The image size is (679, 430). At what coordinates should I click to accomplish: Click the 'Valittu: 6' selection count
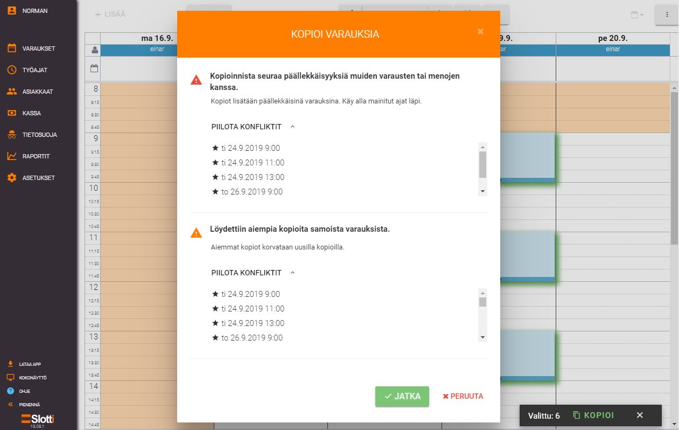pos(544,415)
